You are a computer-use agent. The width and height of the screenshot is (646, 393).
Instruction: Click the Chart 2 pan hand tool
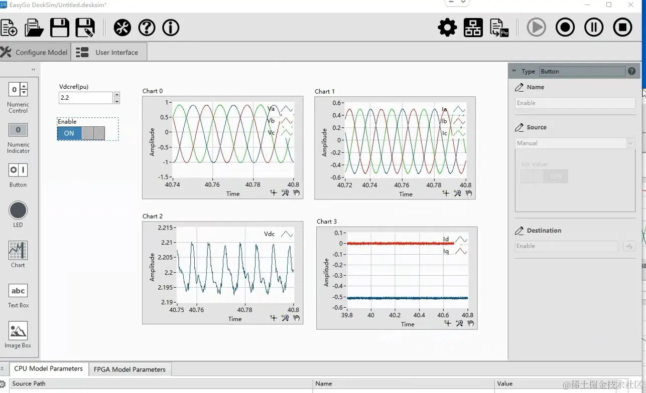point(297,318)
